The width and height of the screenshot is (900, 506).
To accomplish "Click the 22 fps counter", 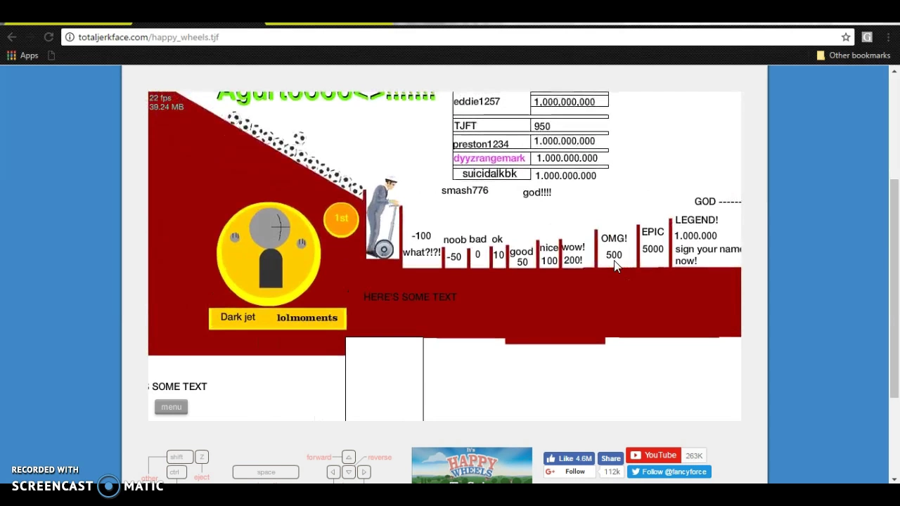I will [160, 98].
